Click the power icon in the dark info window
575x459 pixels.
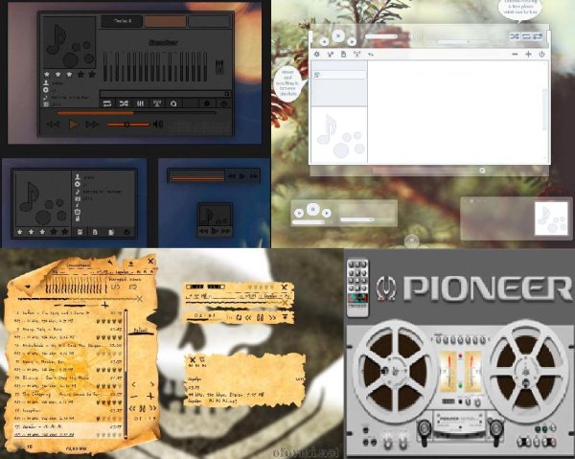tap(126, 232)
